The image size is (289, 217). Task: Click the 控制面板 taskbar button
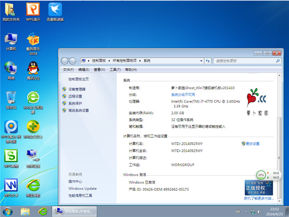74,212
